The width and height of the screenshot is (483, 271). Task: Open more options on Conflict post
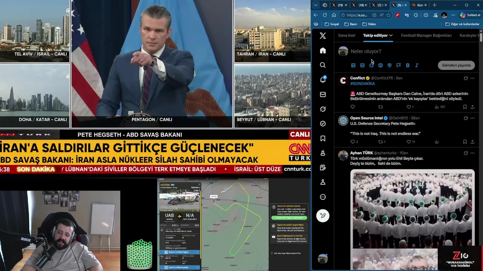[x=472, y=78]
